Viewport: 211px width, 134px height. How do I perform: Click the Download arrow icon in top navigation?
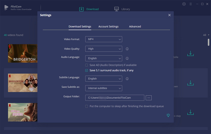(x=81, y=9)
